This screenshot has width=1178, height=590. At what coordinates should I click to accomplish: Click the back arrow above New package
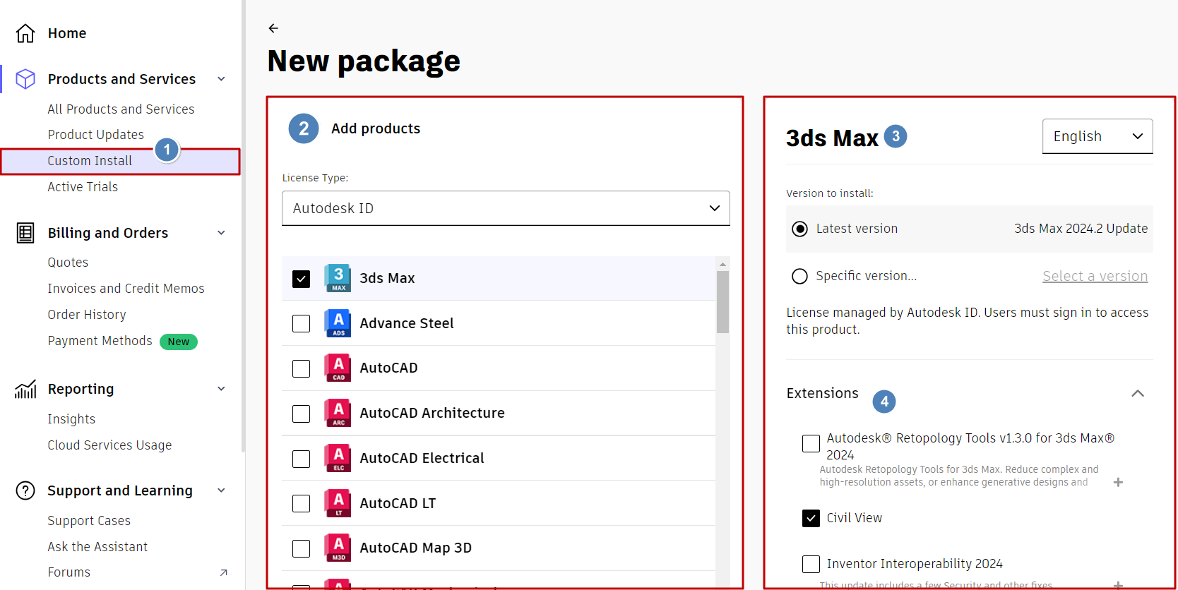[x=273, y=28]
